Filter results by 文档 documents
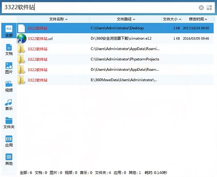This screenshot has width=217, height=177. (x=9, y=49)
